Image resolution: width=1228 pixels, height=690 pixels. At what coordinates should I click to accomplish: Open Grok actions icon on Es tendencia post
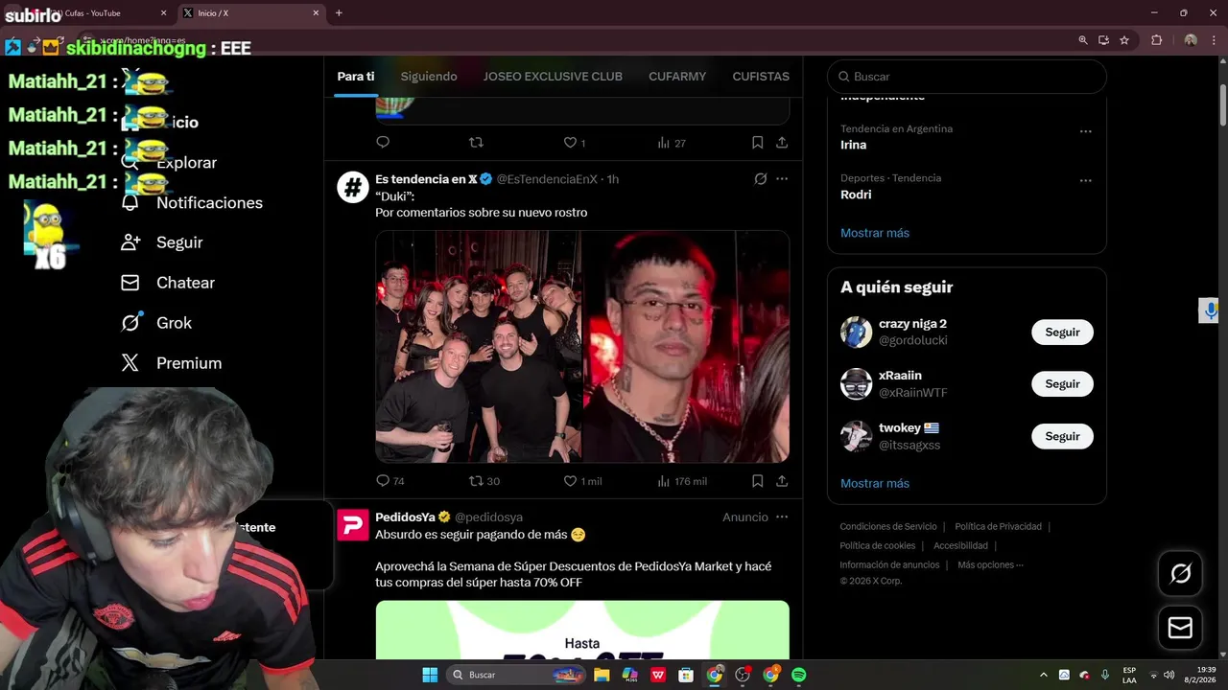pos(760,179)
